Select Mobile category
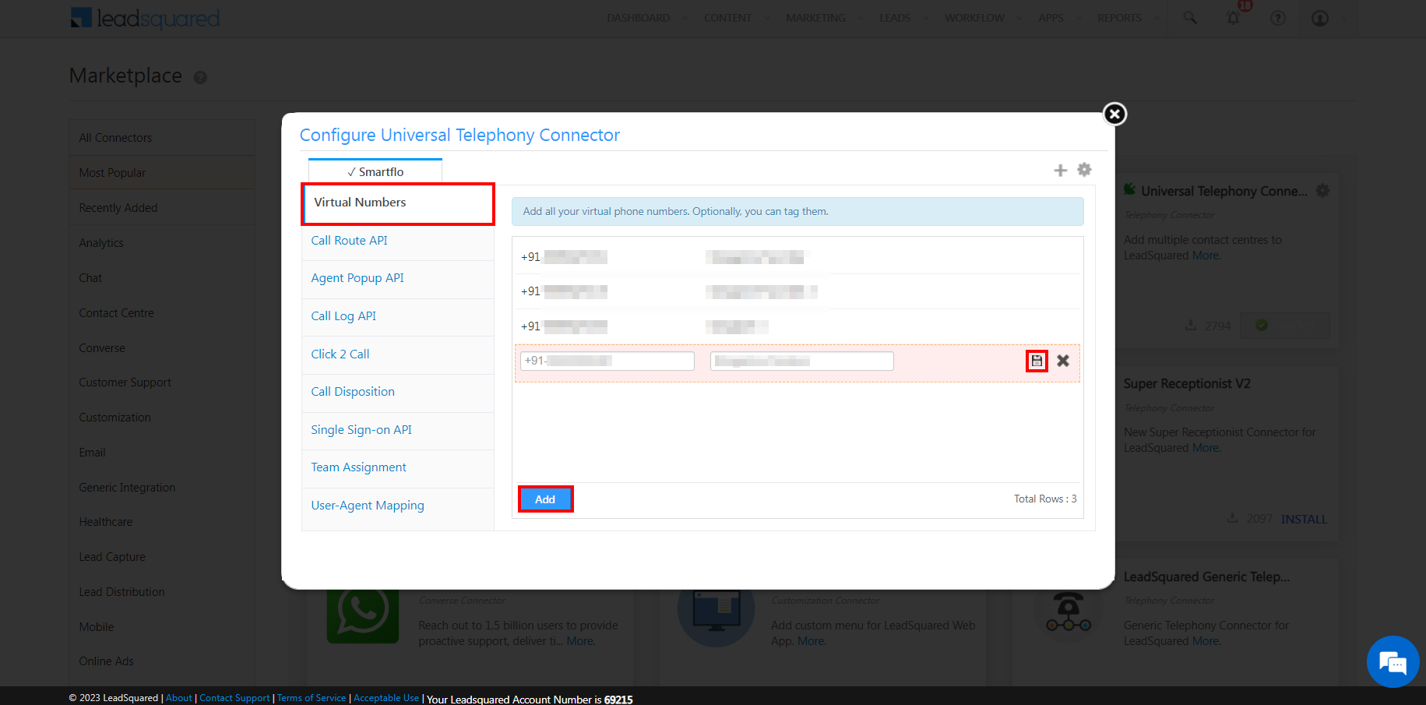Screen dimensions: 1426x705 pos(162,627)
